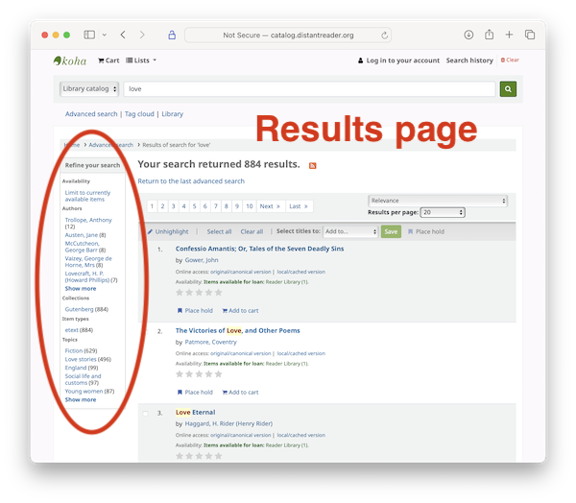
Task: Tick the checkbox for Love Eternal result
Action: [146, 414]
